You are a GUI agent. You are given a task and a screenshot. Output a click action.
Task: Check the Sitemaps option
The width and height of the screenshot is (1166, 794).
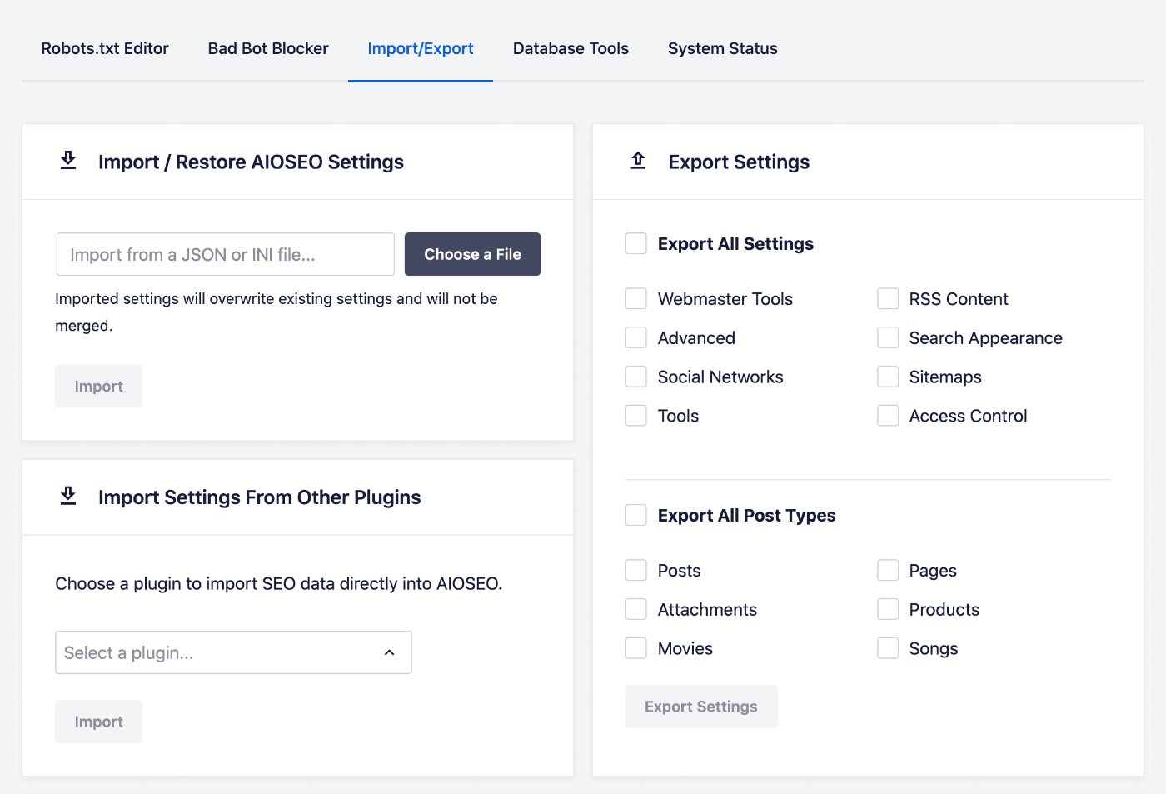[888, 377]
